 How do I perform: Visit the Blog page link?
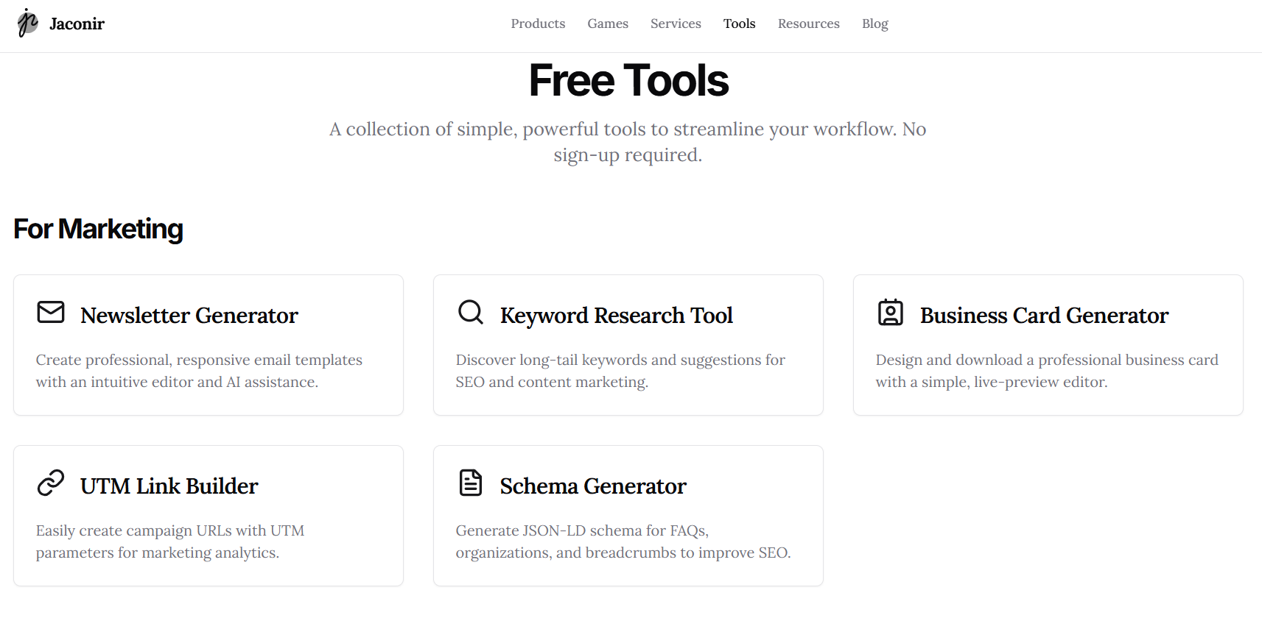874,24
